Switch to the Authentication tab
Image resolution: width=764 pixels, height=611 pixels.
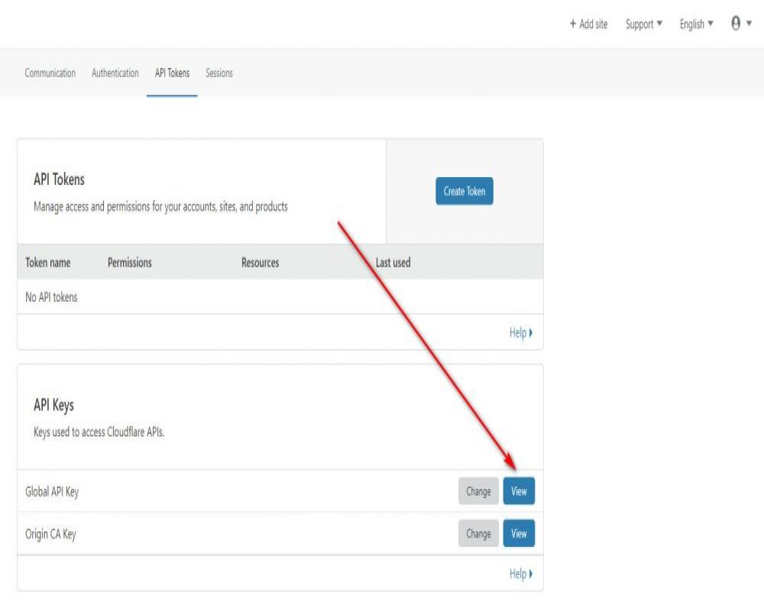(x=115, y=73)
